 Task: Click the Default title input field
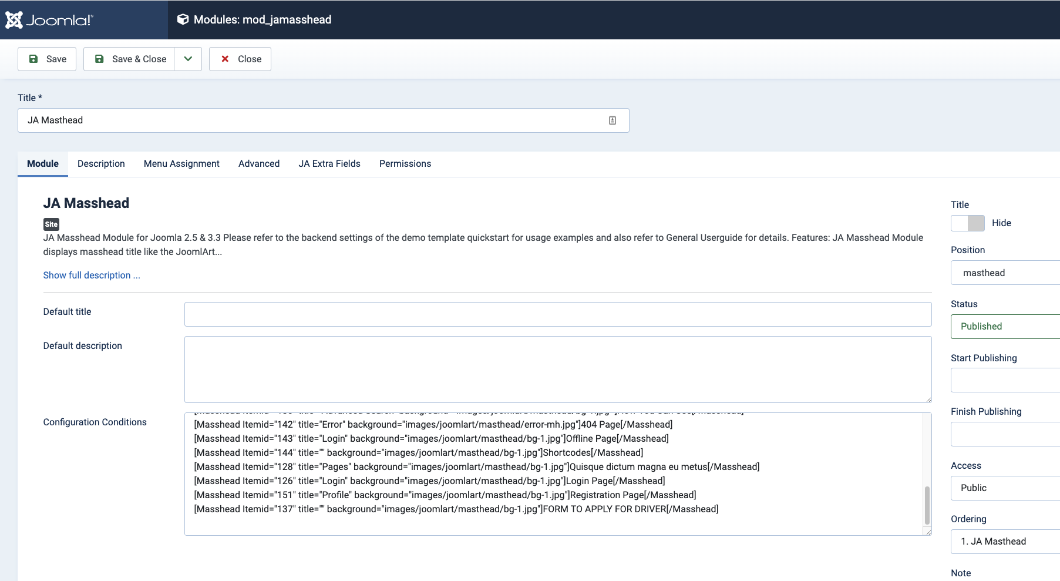point(558,314)
